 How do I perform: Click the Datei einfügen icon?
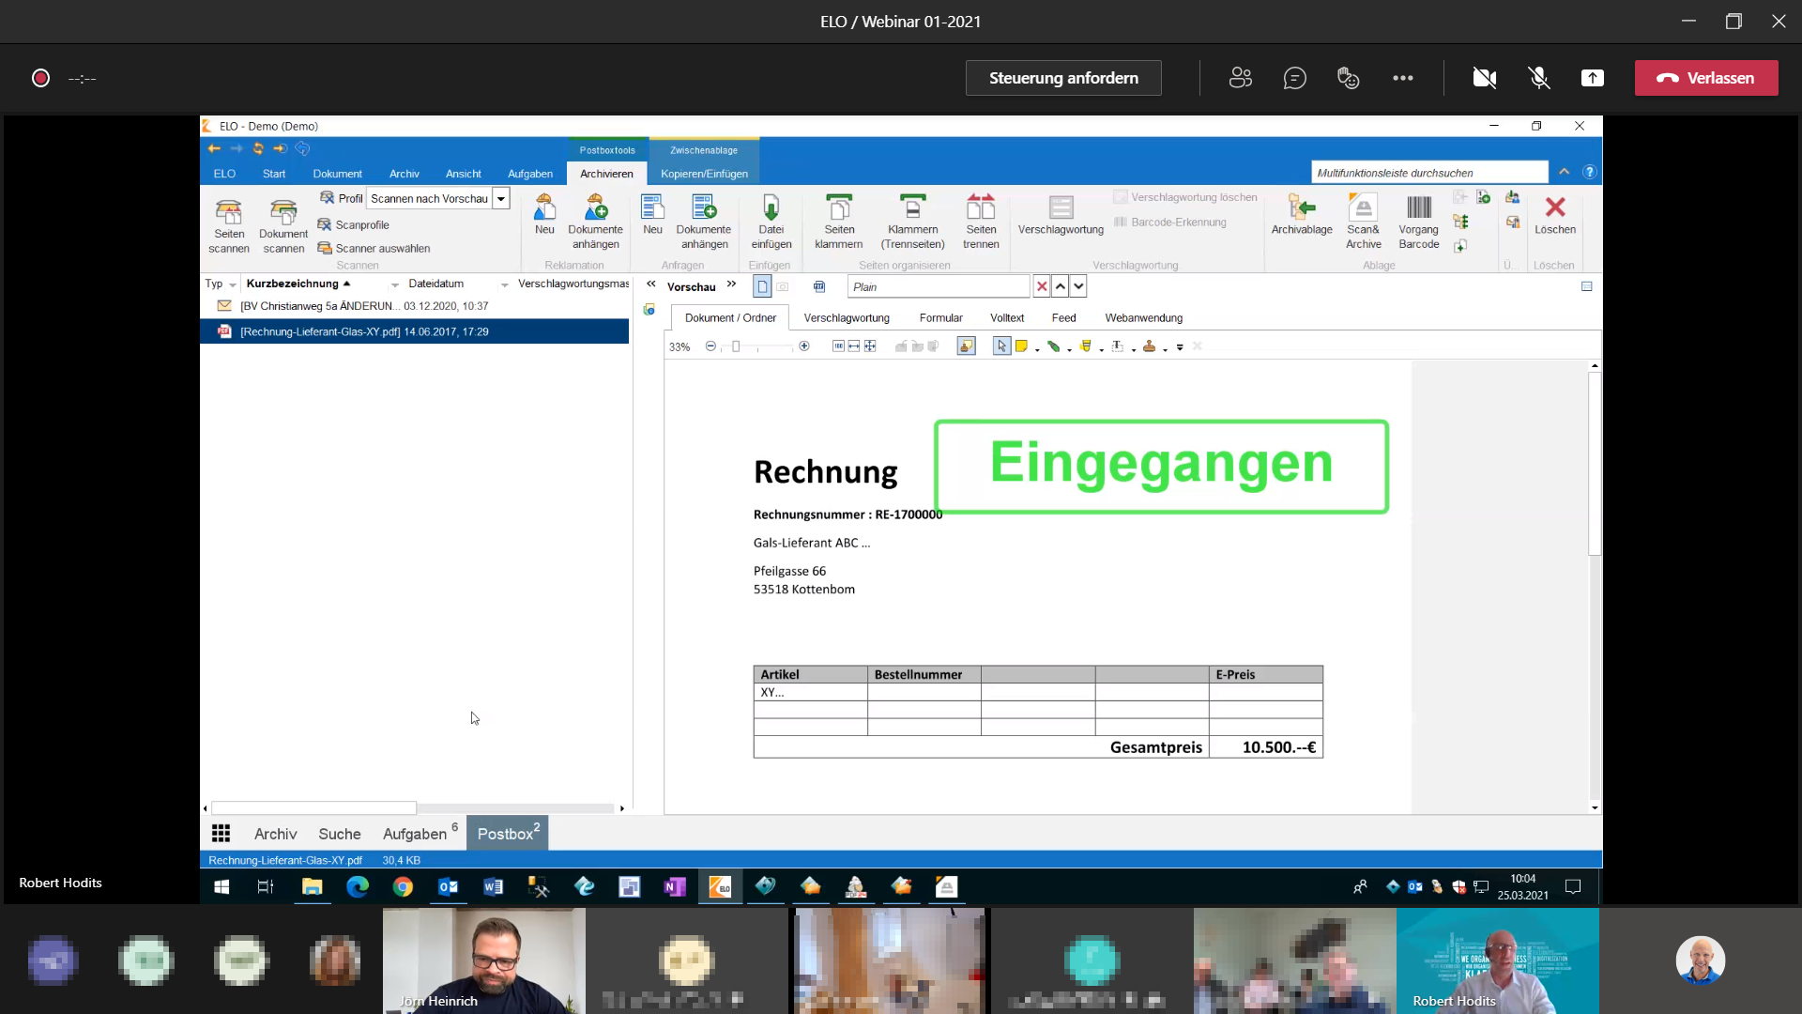coord(771,208)
